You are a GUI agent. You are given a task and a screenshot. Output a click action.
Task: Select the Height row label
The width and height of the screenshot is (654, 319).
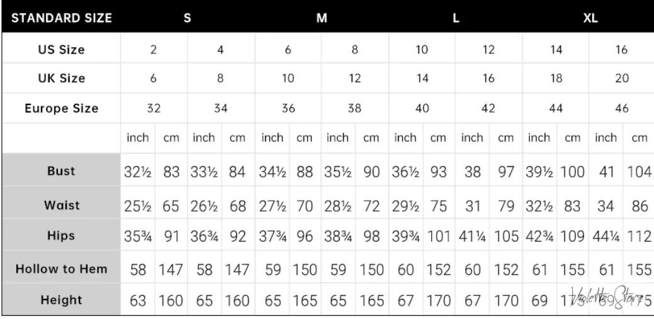coord(61,300)
